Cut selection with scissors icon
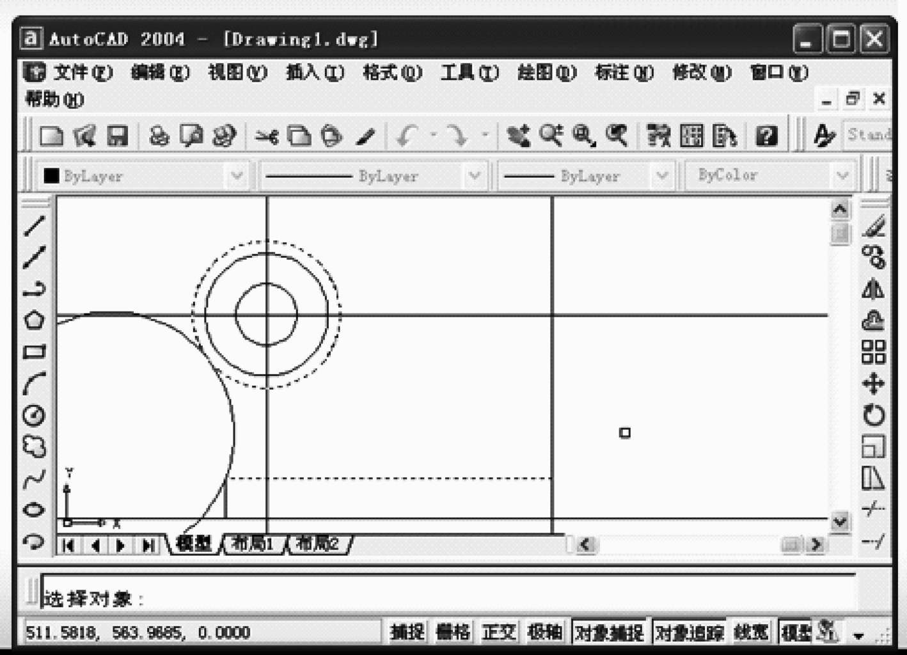The width and height of the screenshot is (907, 655). point(267,136)
